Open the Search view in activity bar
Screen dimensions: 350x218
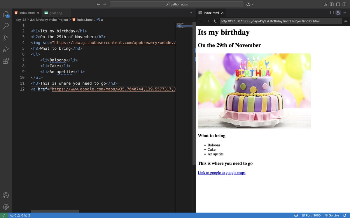pyautogui.click(x=6, y=26)
